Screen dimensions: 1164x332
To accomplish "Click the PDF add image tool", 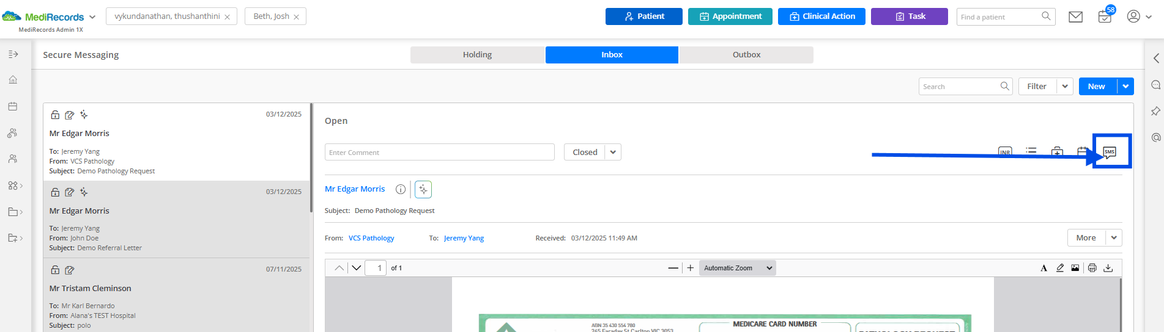I will [x=1075, y=268].
